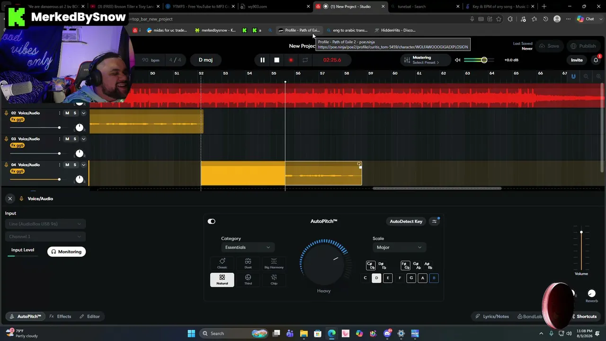The width and height of the screenshot is (606, 341).
Task: Switch to the tunebat - Search browser tab
Action: [x=425, y=7]
